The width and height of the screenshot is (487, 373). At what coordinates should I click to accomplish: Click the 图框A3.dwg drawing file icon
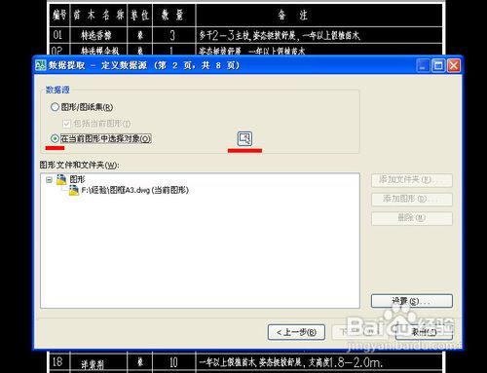[x=74, y=190]
